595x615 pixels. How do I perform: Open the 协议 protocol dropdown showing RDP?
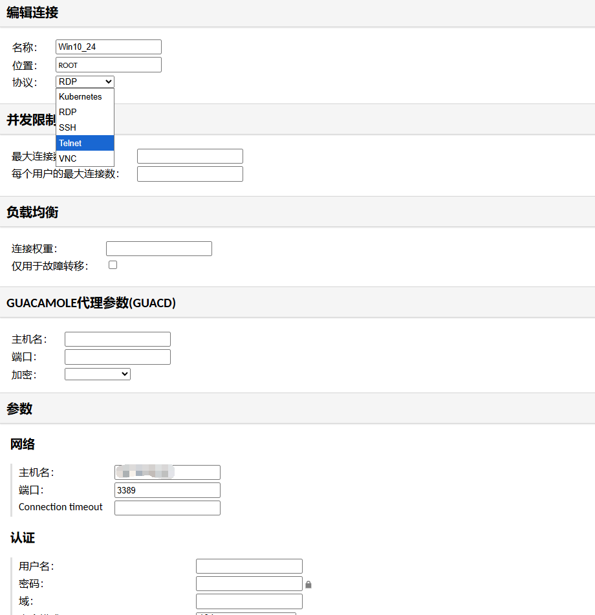pos(85,81)
